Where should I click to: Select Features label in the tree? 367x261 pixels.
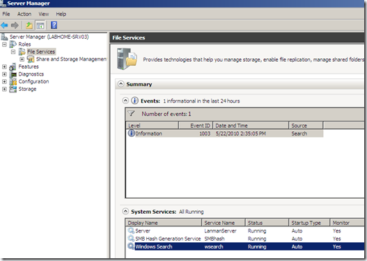29,67
